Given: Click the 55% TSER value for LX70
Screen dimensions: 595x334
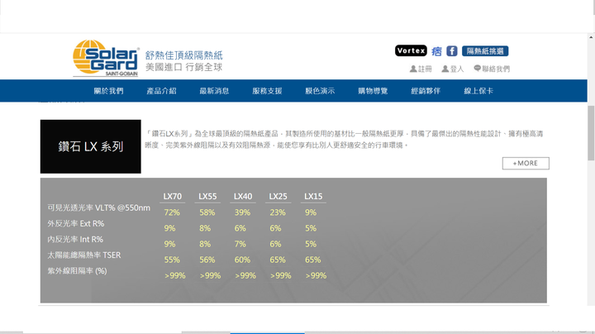Looking at the screenshot, I should click(x=172, y=260).
